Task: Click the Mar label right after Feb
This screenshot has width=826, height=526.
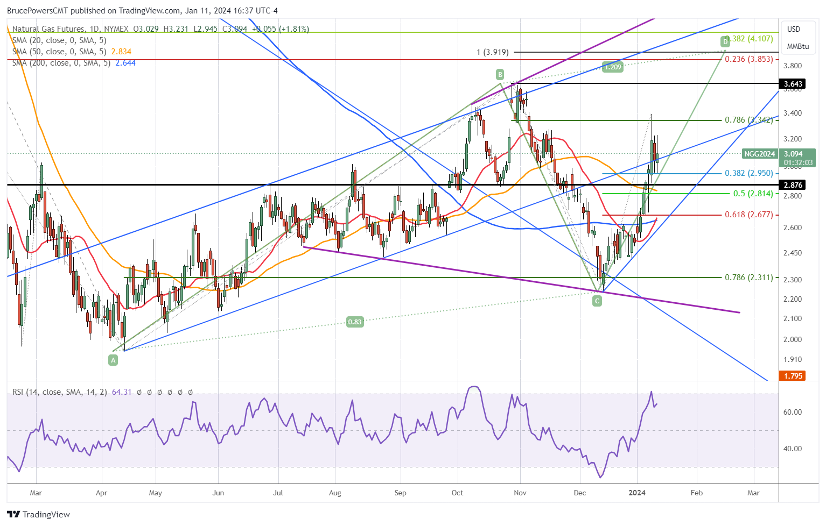Action: [753, 493]
